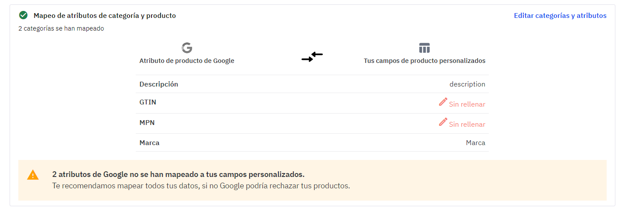Select the GTIN attribute label

pos(148,102)
